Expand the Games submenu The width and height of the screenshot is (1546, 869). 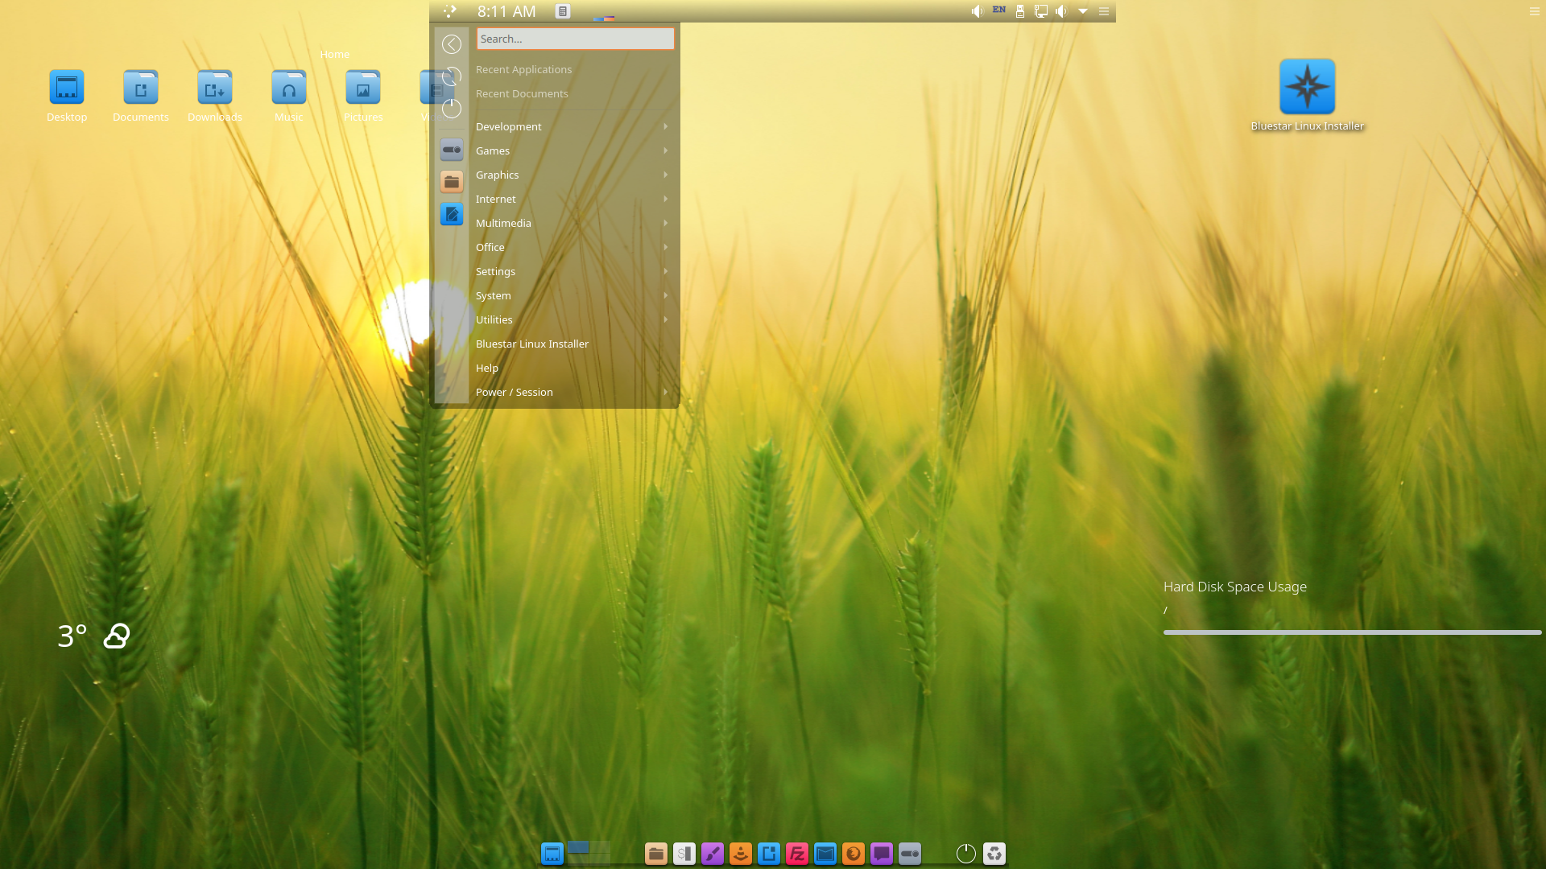573,150
